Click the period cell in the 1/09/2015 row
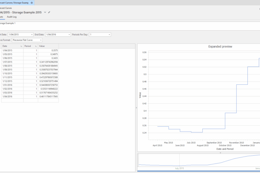The height and width of the screenshot is (173, 260). (x=31, y=70)
